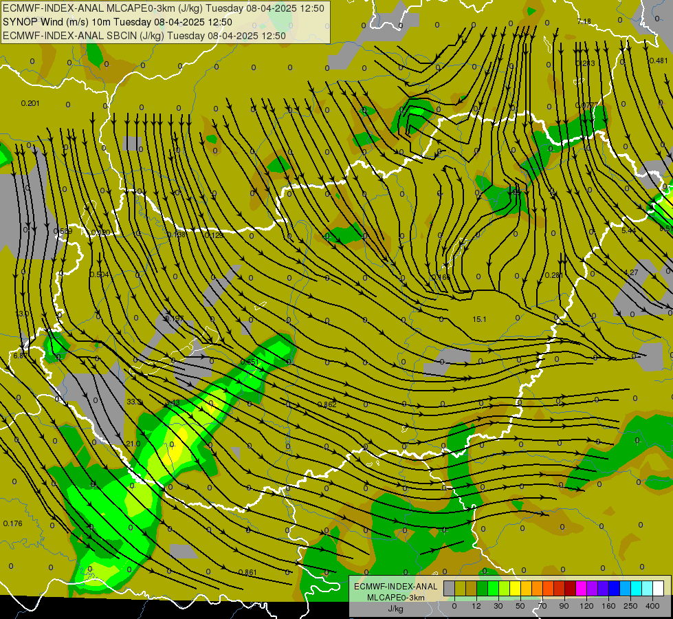Select the pure blue legend swatch
Screen dimensions: 673x619
pos(615,588)
